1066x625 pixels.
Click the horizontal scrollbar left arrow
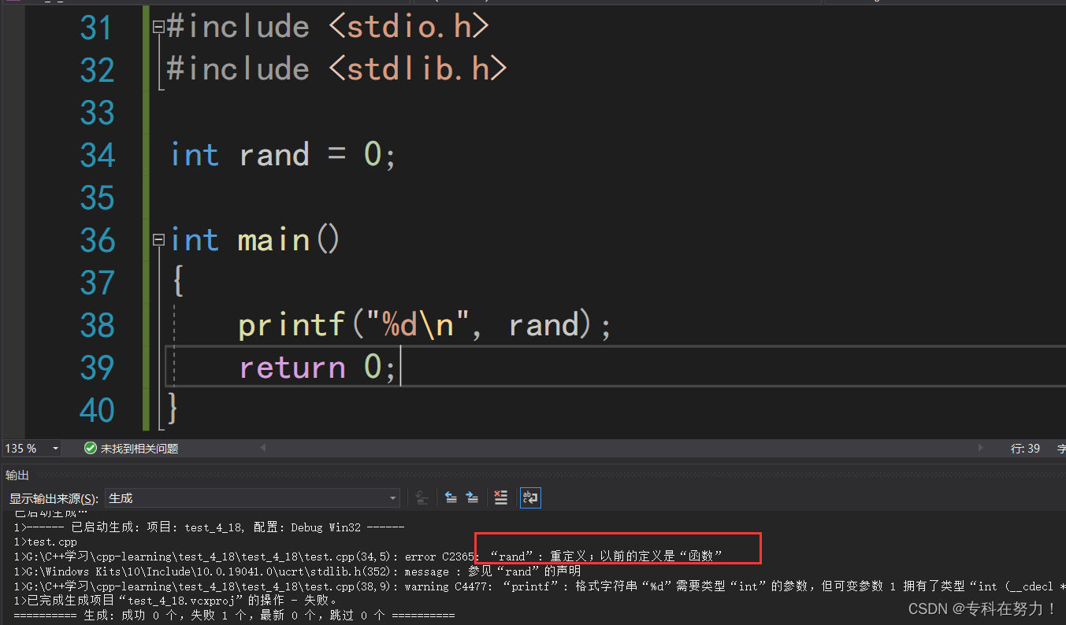pos(263,449)
